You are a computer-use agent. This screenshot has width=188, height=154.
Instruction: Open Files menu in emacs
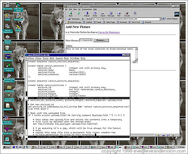click(x=38, y=58)
